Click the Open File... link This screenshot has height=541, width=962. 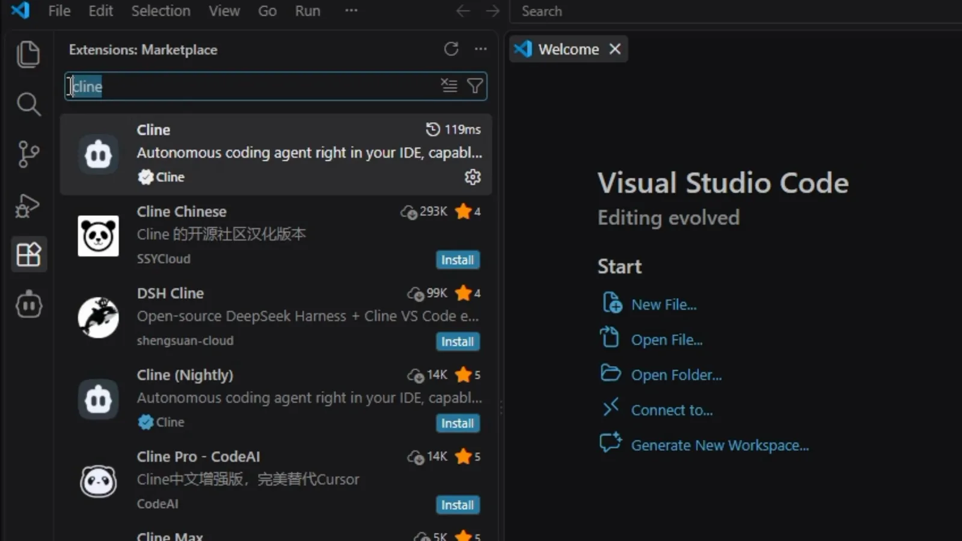(x=667, y=340)
